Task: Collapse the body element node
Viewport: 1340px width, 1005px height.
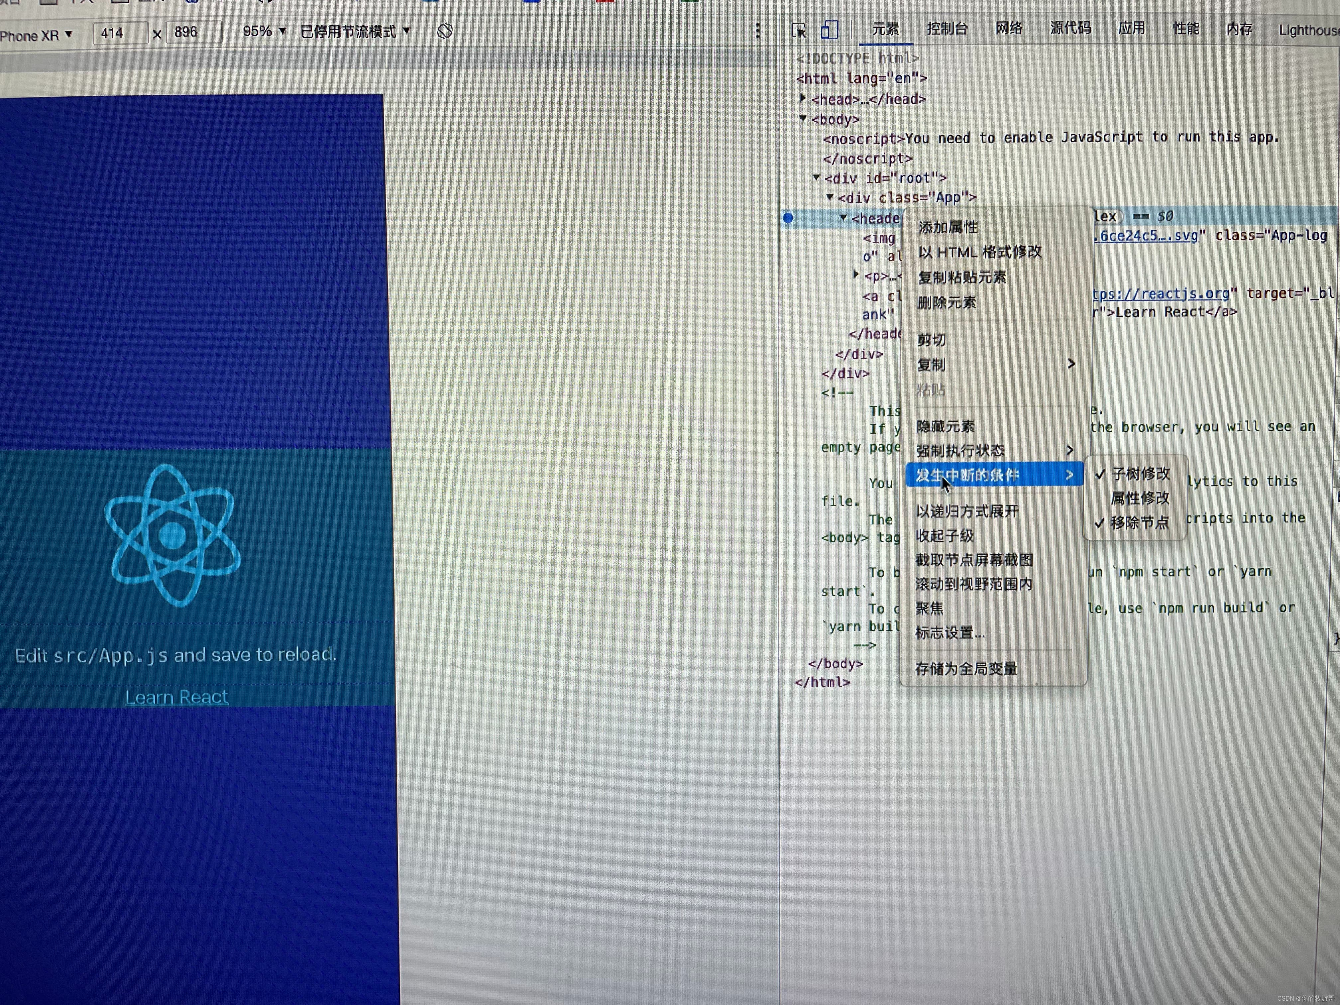Action: 803,118
